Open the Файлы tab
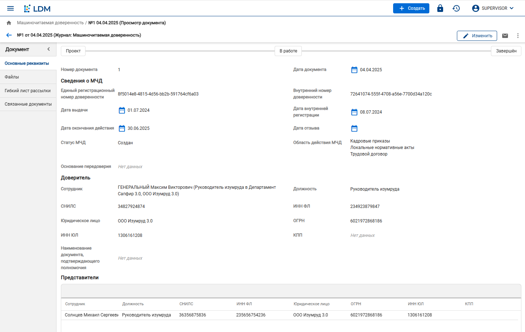The image size is (525, 332). coord(12,77)
